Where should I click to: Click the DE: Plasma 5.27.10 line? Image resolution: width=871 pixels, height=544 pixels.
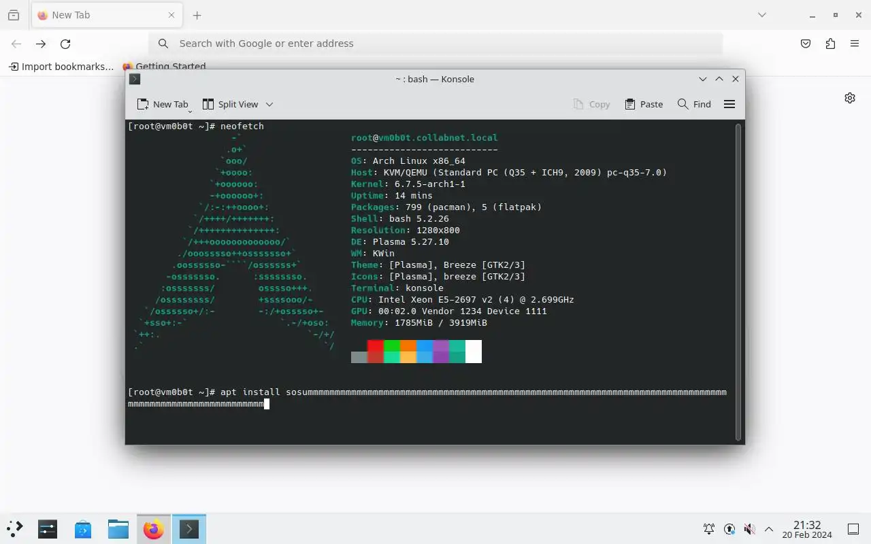(400, 242)
